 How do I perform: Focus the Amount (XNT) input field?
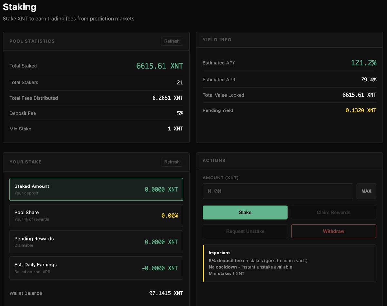tap(278, 191)
